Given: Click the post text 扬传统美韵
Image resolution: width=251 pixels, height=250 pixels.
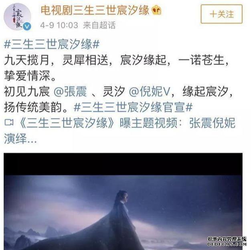Looking at the screenshot, I should tap(36, 107).
